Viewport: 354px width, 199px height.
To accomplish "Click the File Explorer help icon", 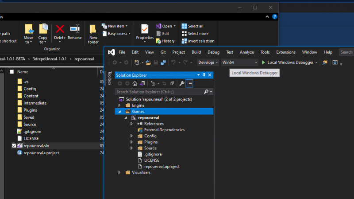I will (274, 17).
